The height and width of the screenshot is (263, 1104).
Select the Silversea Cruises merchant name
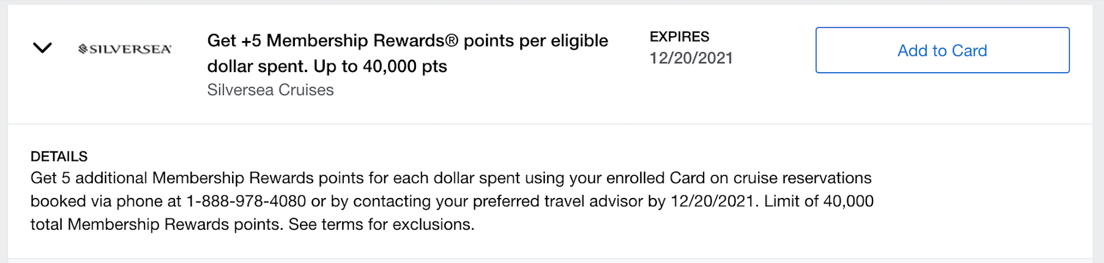pos(270,90)
